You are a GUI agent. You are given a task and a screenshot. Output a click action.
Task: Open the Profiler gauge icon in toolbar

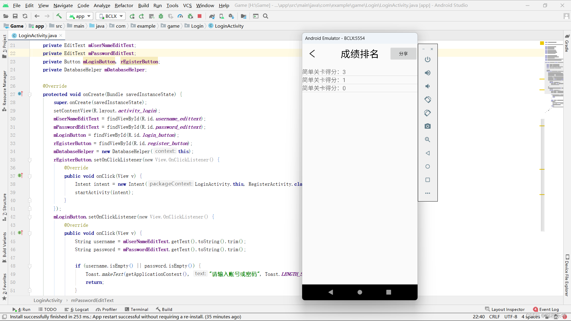[180, 16]
